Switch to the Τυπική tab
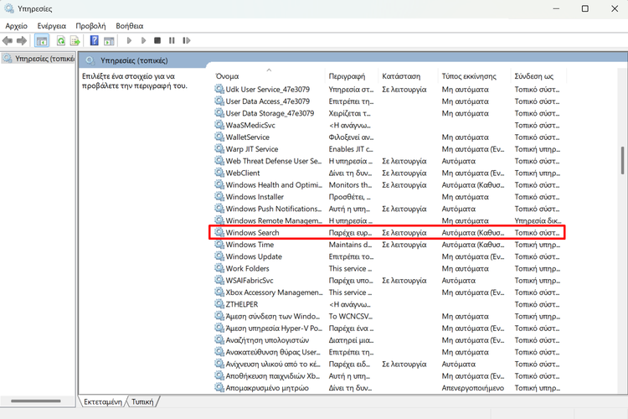This screenshot has width=628, height=419. pos(142,401)
